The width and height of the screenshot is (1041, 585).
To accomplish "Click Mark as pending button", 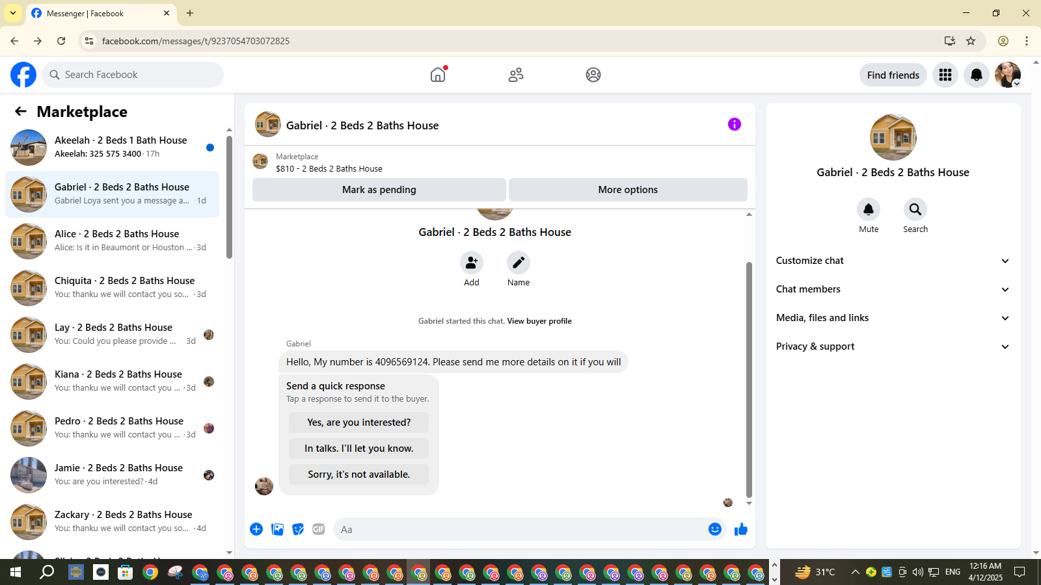I will tap(379, 190).
